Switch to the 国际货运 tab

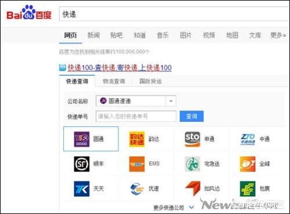[150, 81]
